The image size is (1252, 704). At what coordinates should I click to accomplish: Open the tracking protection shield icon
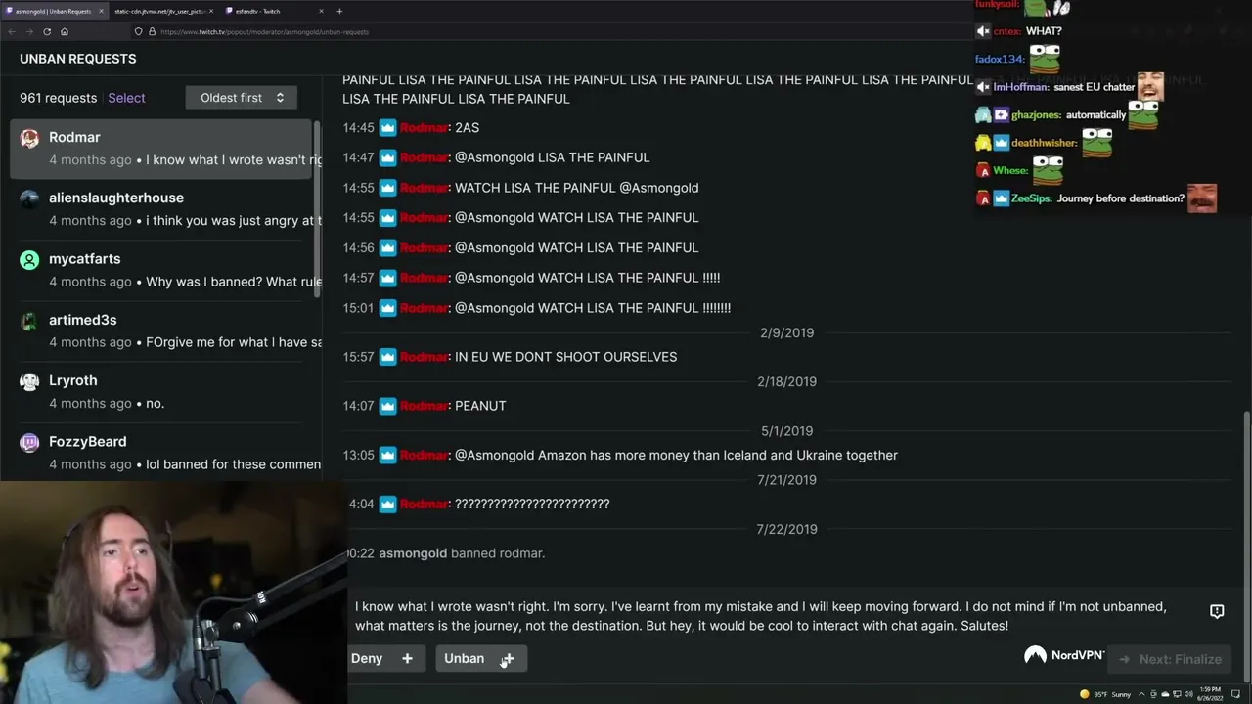(138, 32)
